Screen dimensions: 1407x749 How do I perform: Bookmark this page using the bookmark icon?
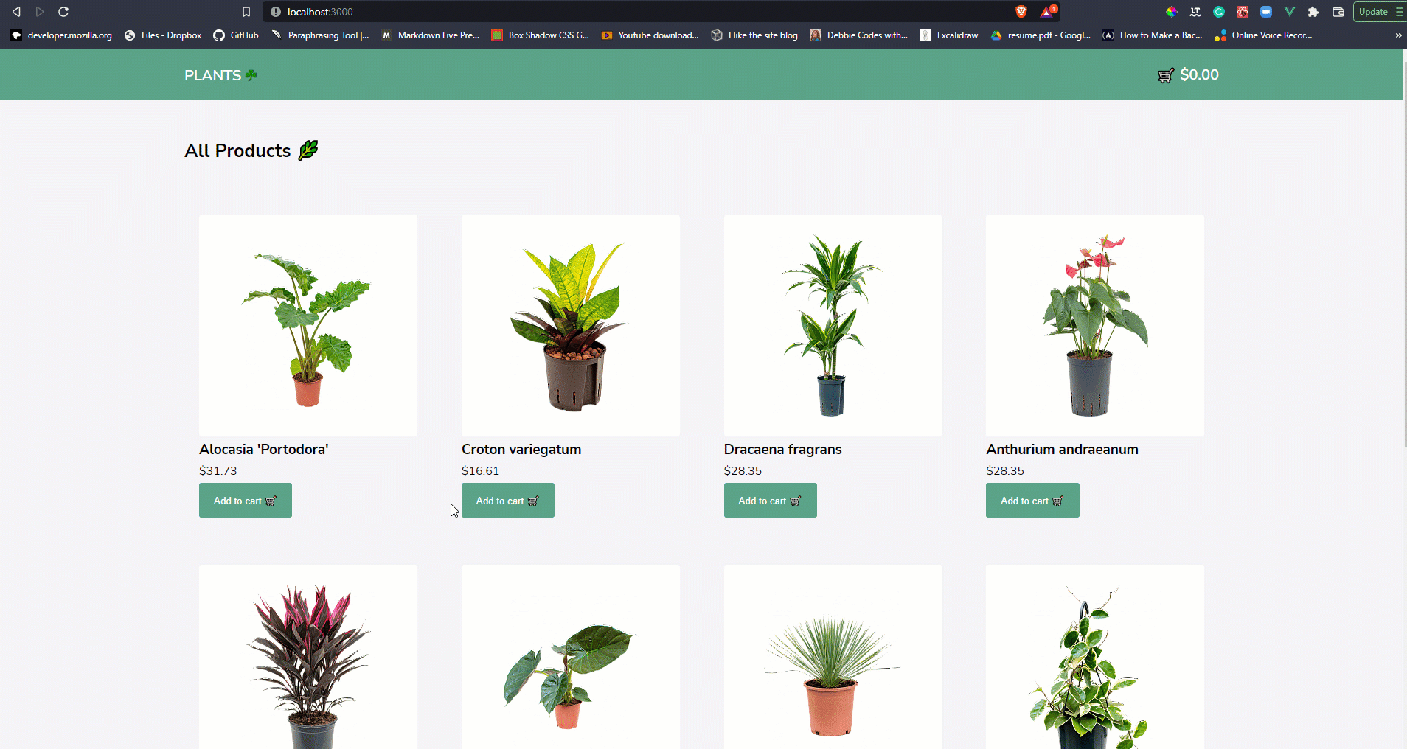(246, 12)
